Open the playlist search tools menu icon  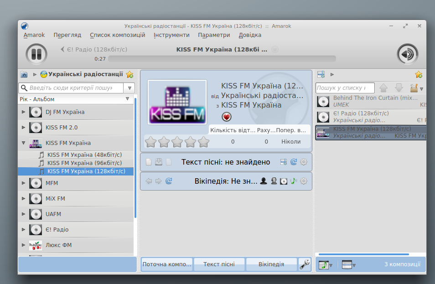coord(416,88)
